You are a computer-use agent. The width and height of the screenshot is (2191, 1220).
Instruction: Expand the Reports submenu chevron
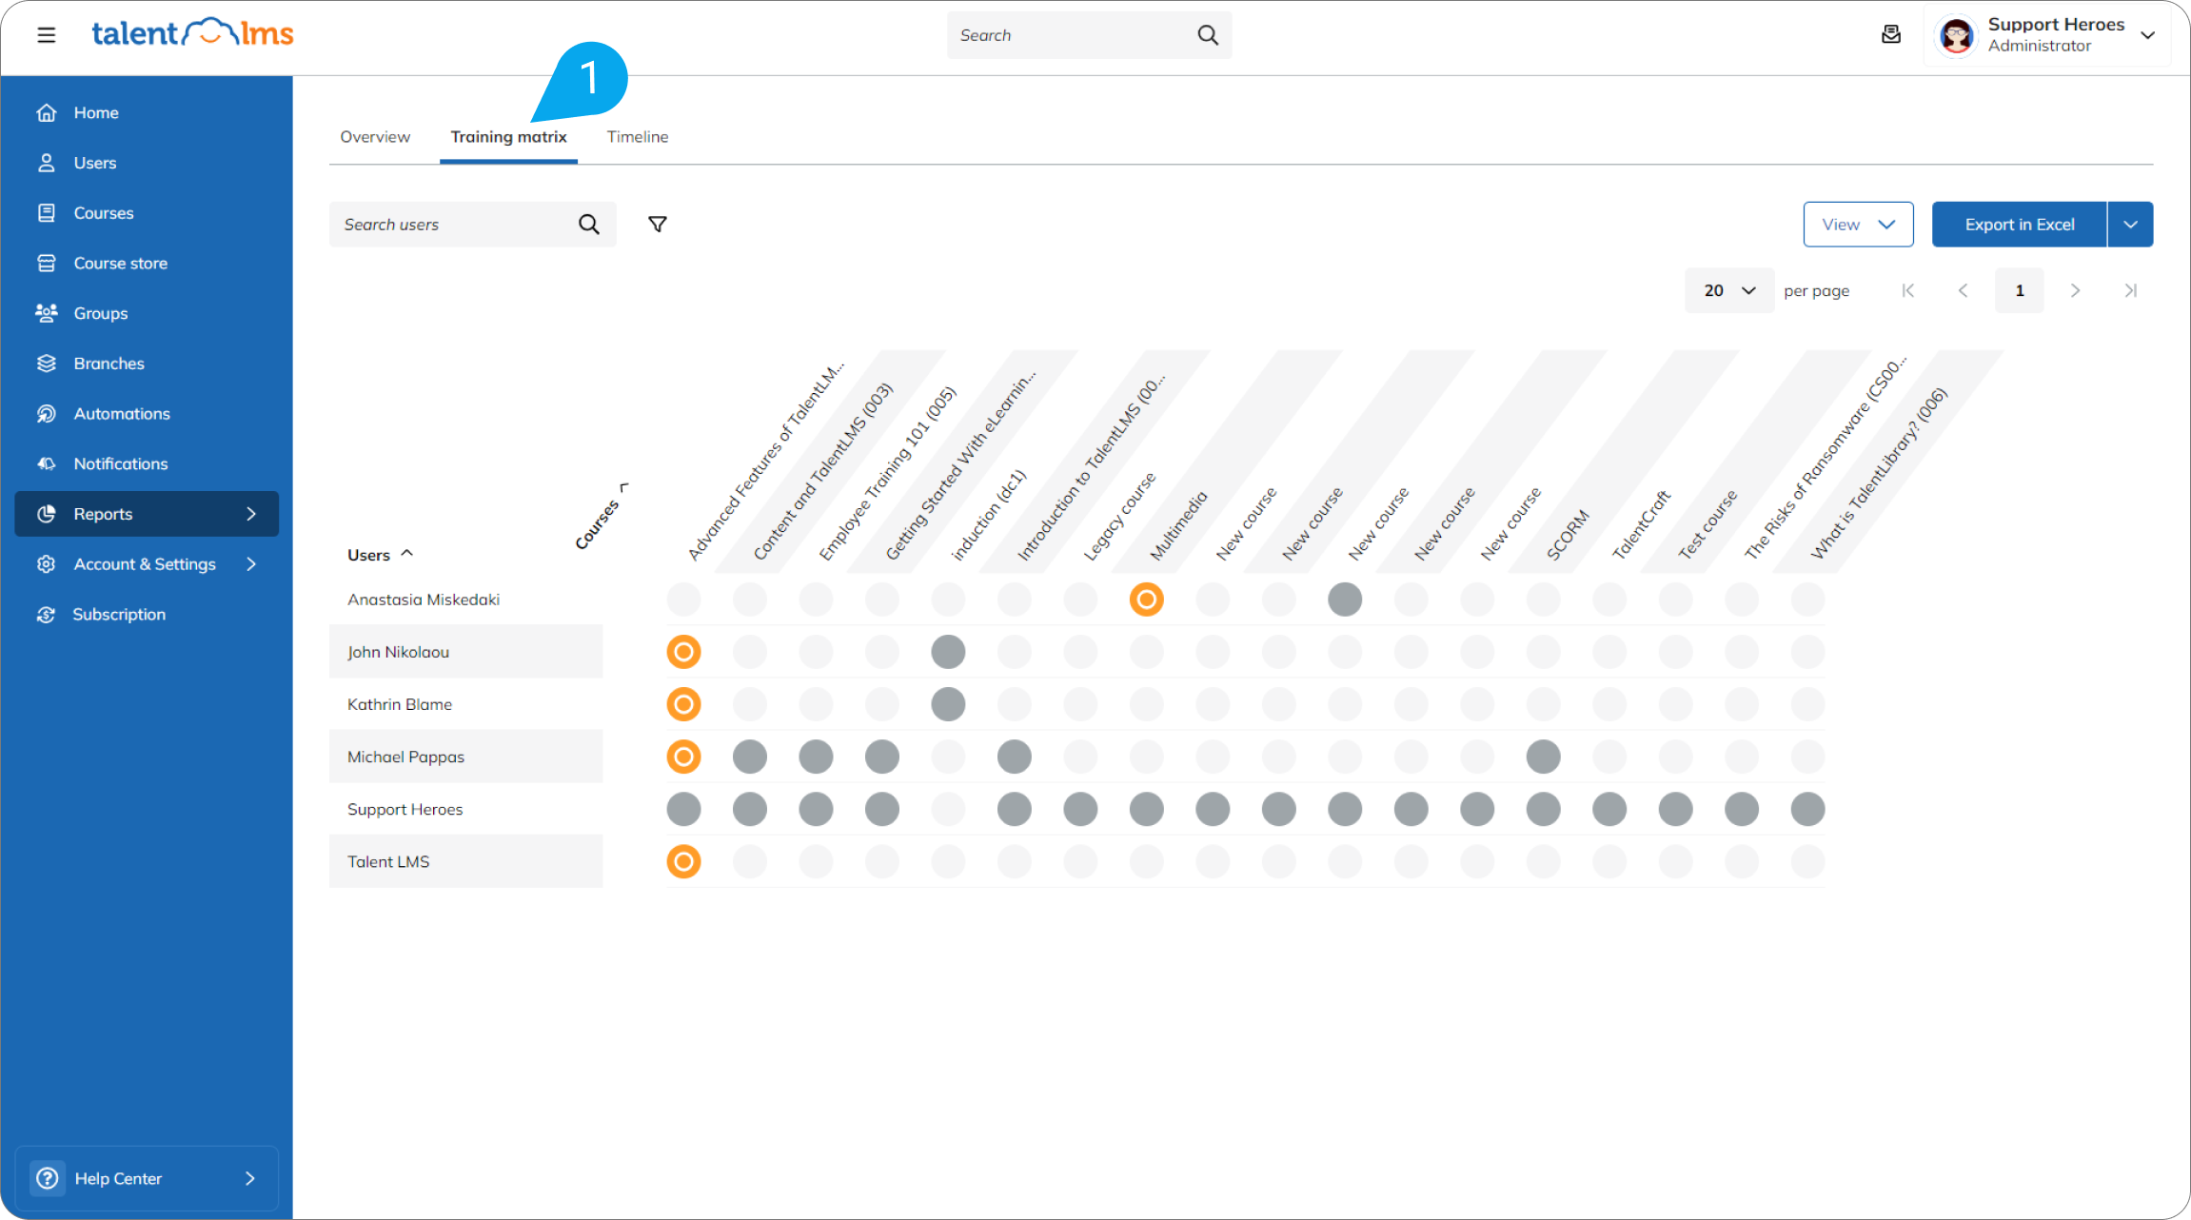[251, 514]
